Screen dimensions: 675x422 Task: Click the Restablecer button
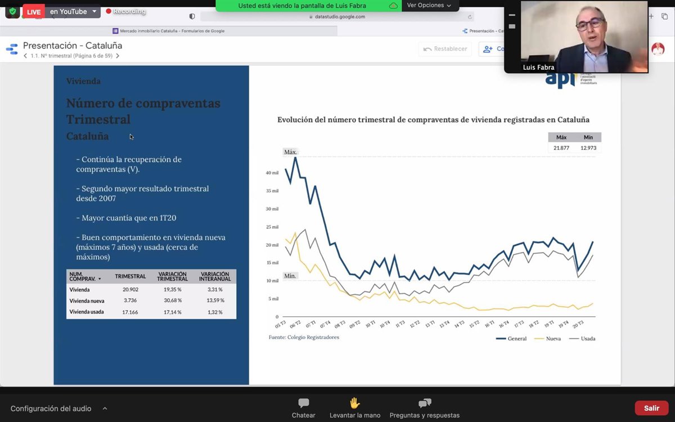click(x=445, y=49)
